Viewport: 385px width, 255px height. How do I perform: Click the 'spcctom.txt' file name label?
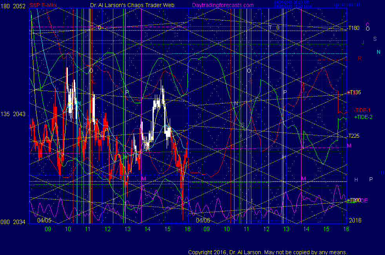click(x=347, y=5)
